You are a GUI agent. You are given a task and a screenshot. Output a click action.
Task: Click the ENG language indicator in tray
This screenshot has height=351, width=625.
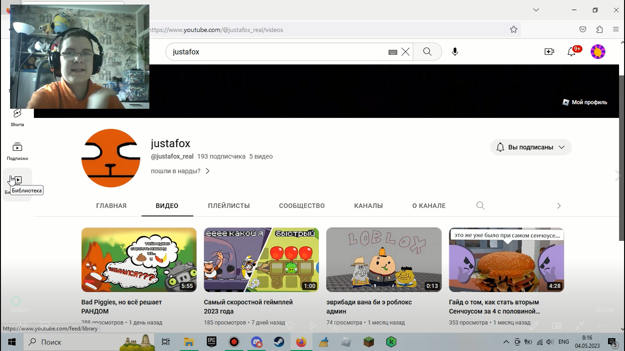(564, 342)
